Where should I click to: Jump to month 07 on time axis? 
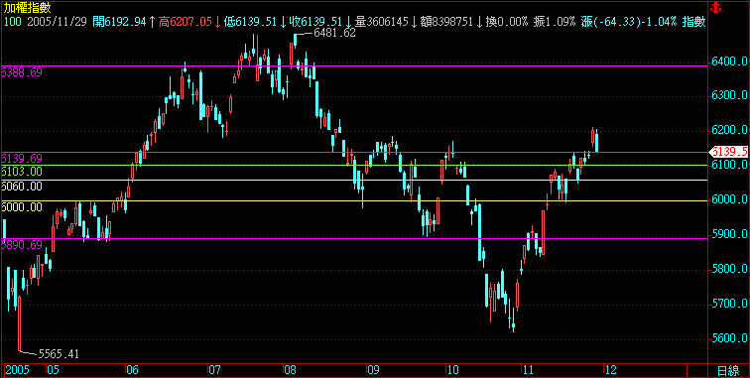(214, 370)
